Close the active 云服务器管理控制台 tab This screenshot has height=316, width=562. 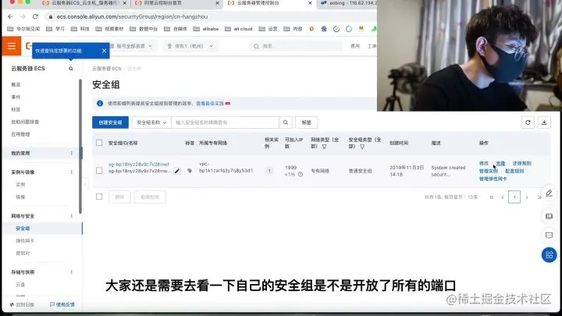[x=310, y=3]
